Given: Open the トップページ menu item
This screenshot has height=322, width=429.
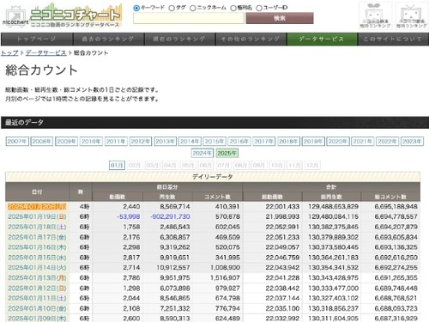Looking at the screenshot, I should pos(37,39).
